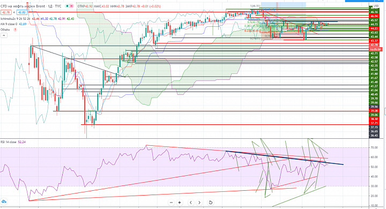The image size is (386, 209).
Task: Reset the chart view with circular arrow
Action: pyautogui.click(x=211, y=203)
